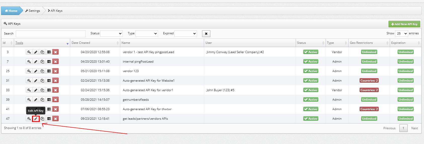This screenshot has height=144, width=424.
Task: Click the key icon in the vendor 123 row
Action: (x=29, y=71)
